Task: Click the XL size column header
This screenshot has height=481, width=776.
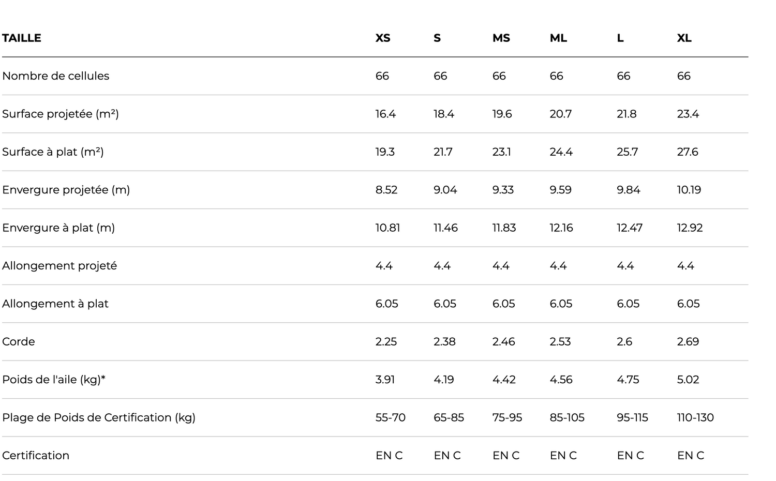Action: [684, 38]
